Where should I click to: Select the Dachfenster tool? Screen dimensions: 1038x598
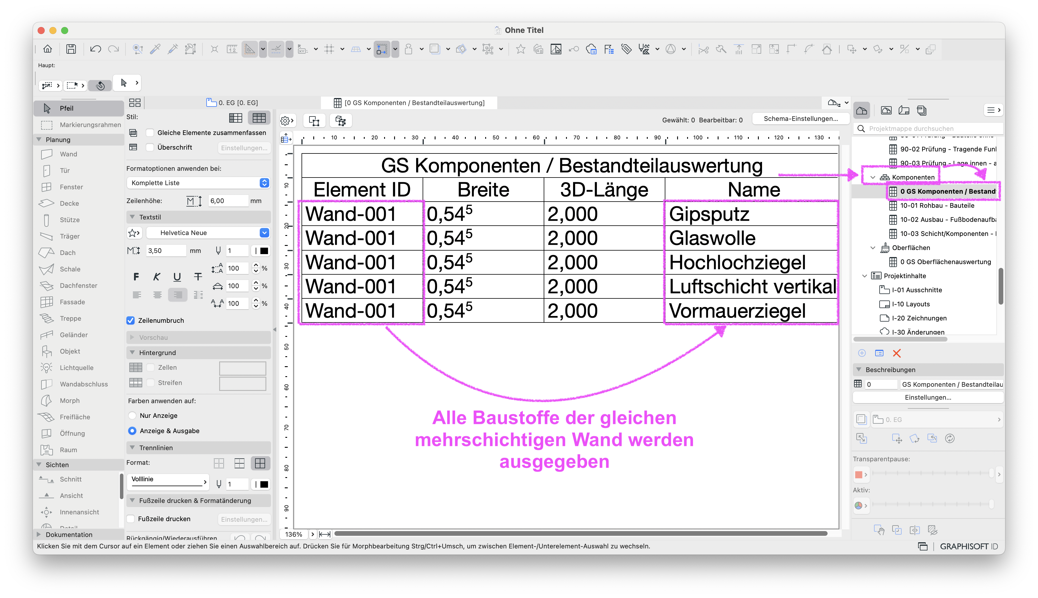pyautogui.click(x=78, y=286)
